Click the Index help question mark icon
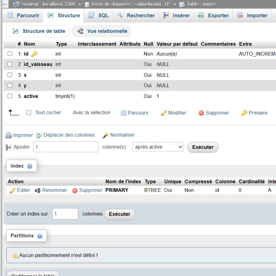276x276 pixels. pos(30,166)
